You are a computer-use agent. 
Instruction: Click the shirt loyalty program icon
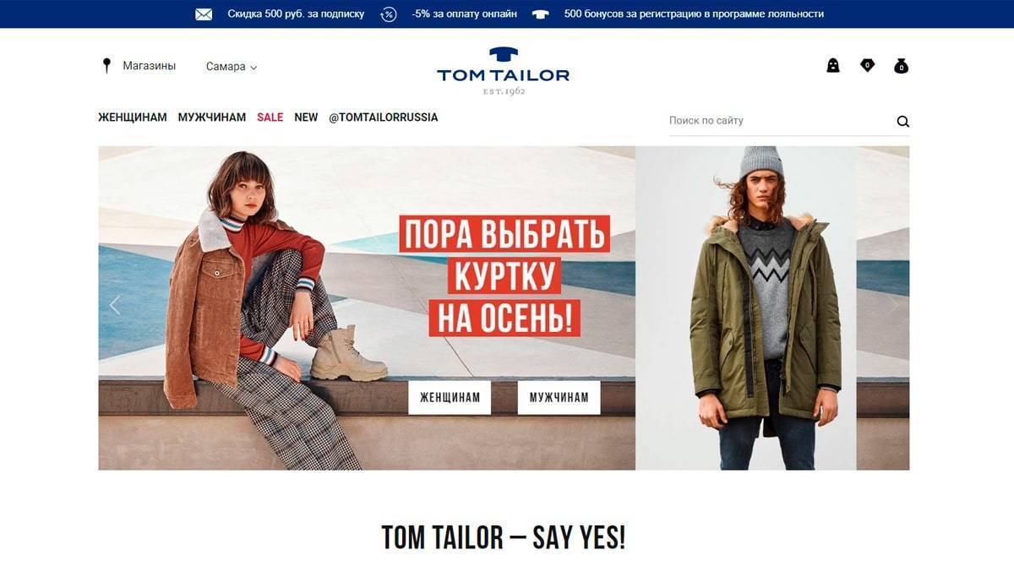pos(541,14)
